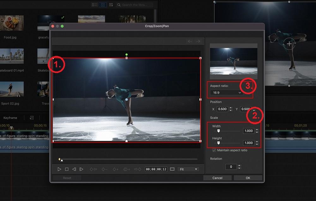Click the Reset button in the dialog
Screen dimensions: 316x201
pos(67,178)
